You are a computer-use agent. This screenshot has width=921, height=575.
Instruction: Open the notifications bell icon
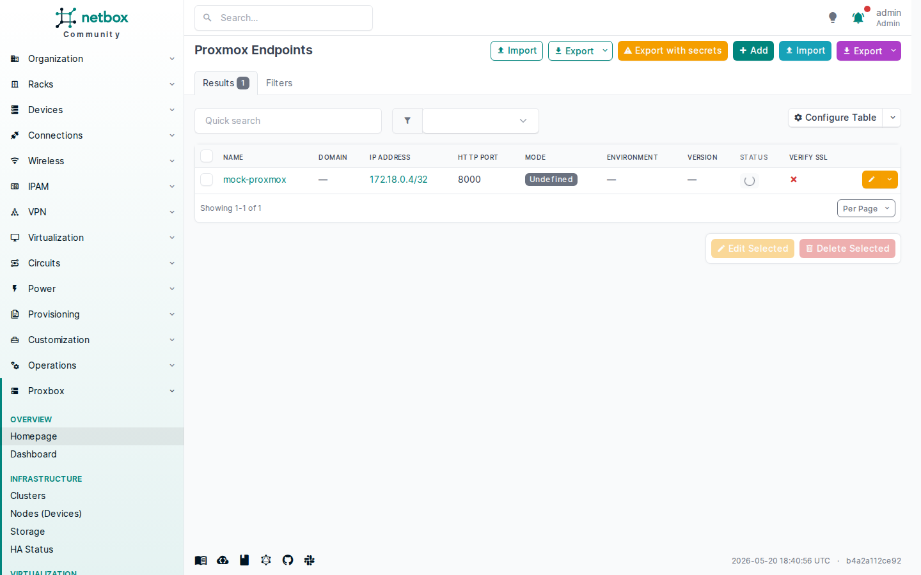pyautogui.click(x=858, y=18)
